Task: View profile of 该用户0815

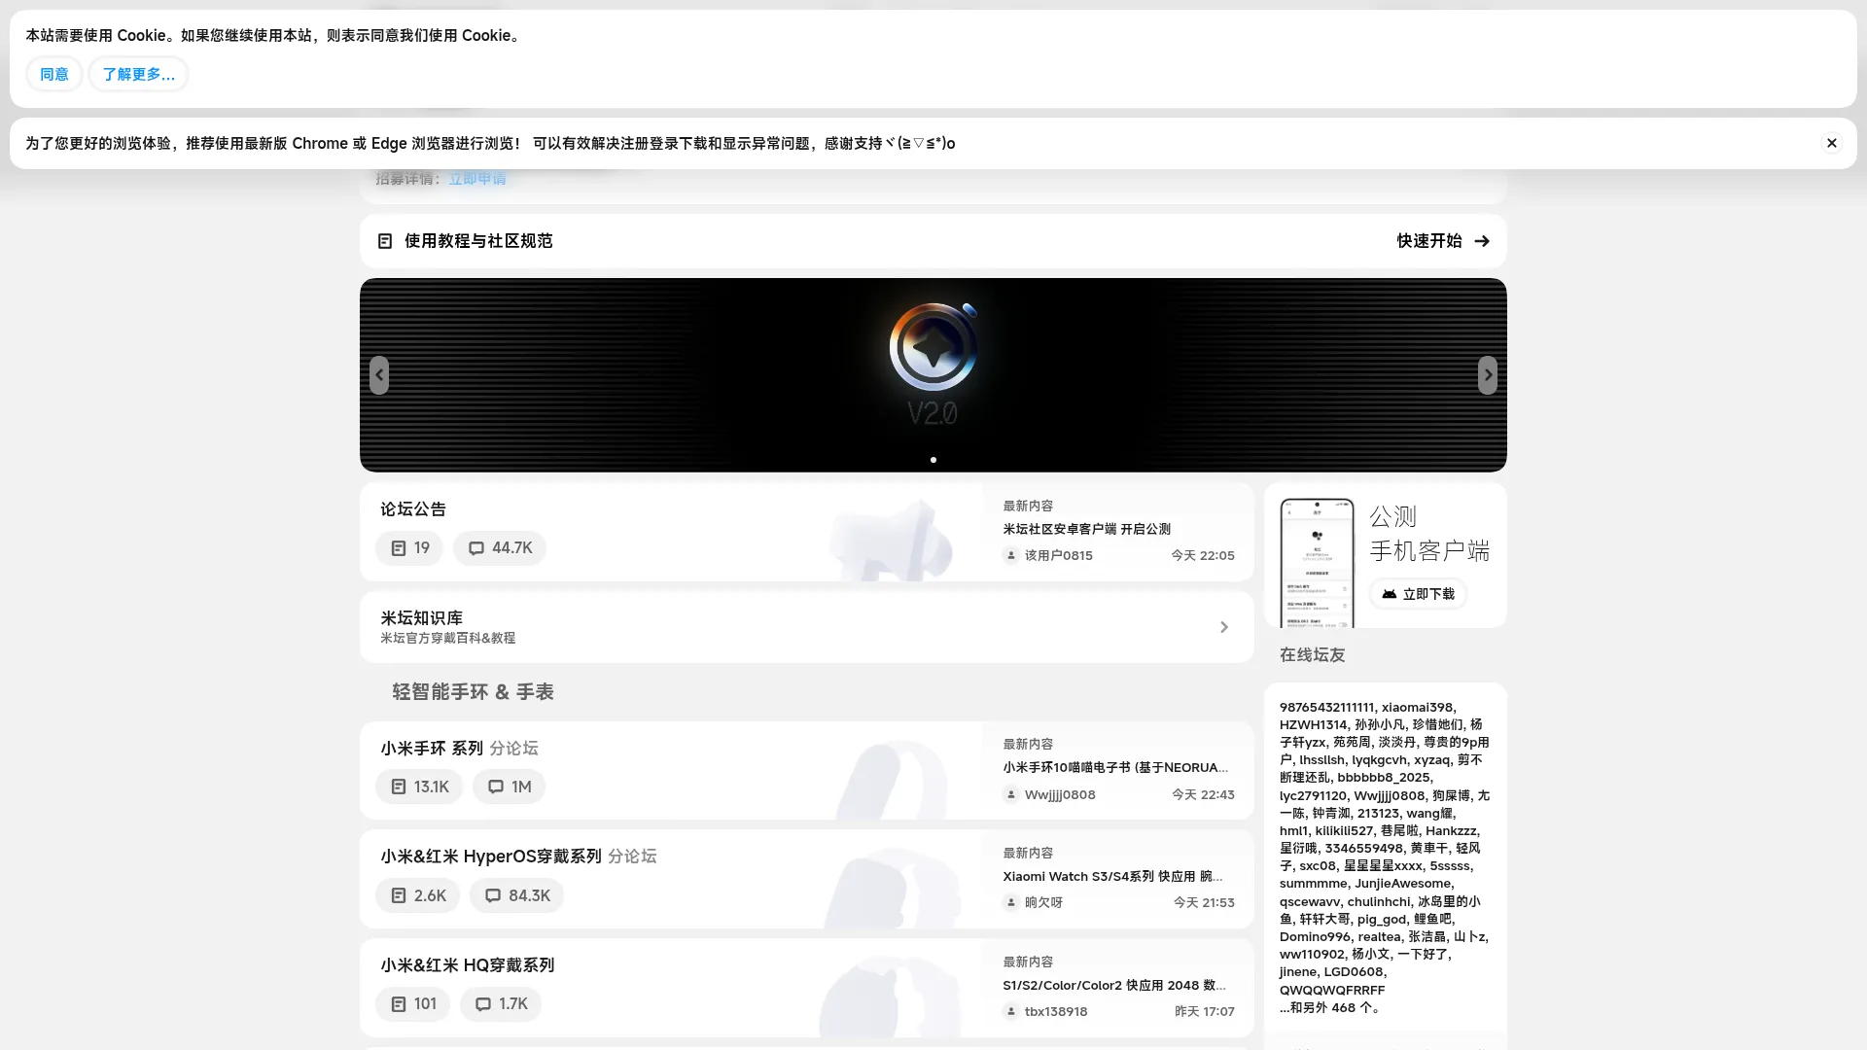Action: 1058,555
